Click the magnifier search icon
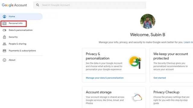 tap(38, 5)
